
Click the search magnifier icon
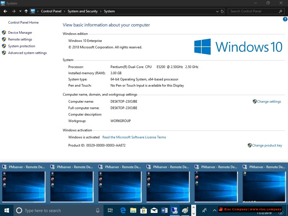(280, 11)
